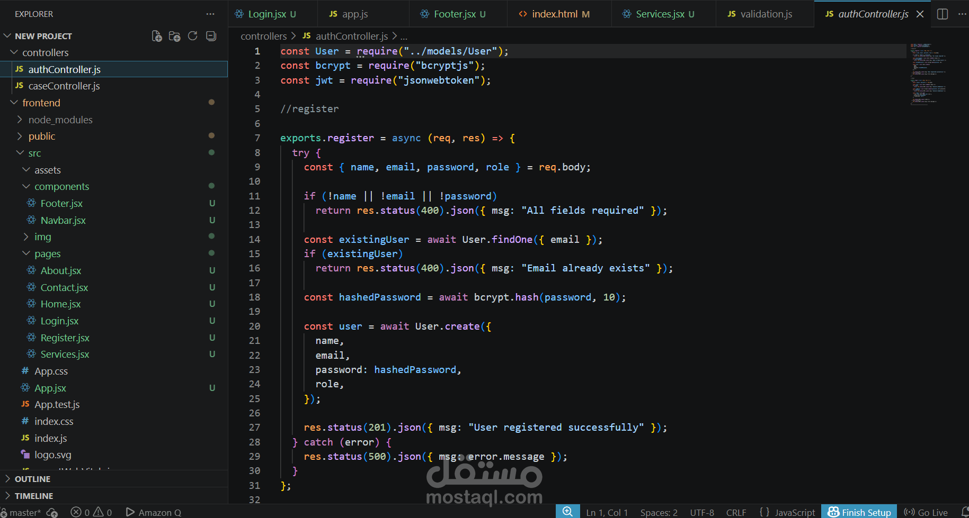Viewport: 969px width, 518px height.
Task: Create a new folder in the Explorer
Action: 174,35
